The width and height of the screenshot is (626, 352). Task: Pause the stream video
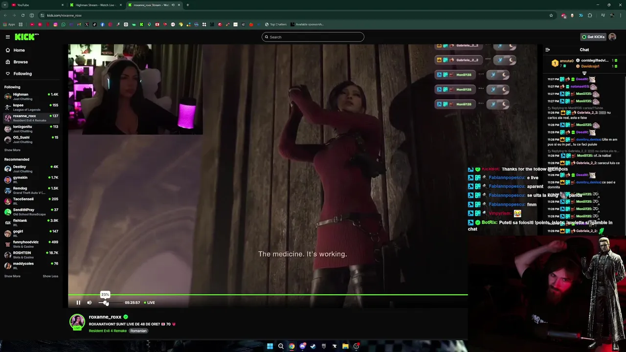(x=78, y=303)
